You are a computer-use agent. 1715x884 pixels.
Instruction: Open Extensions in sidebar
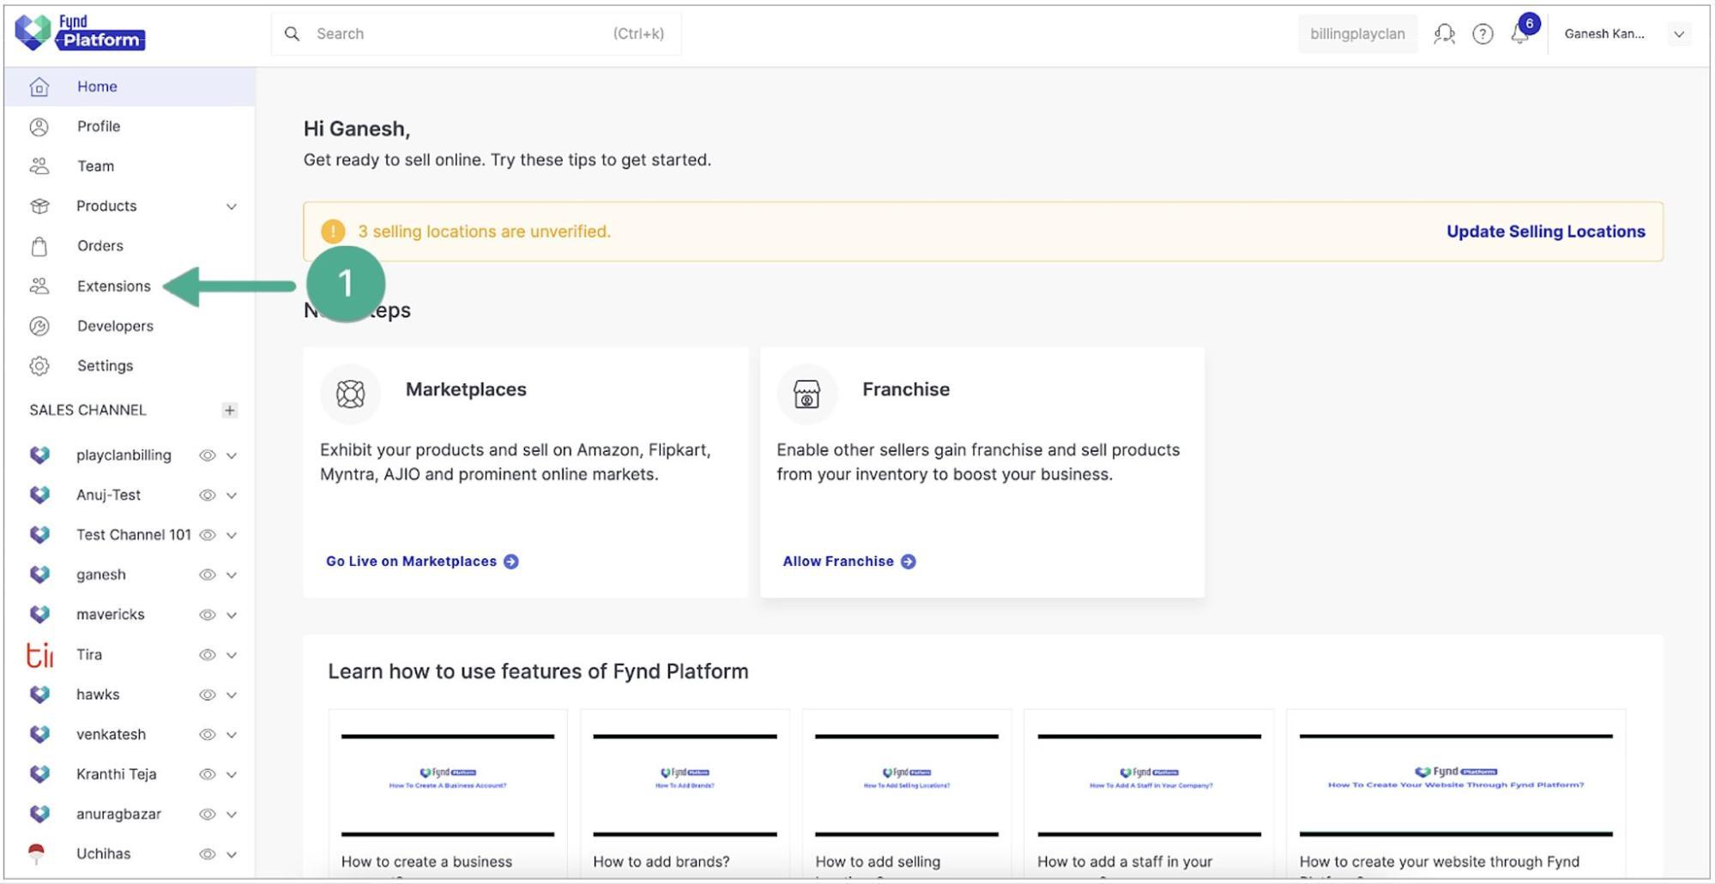[x=113, y=286]
